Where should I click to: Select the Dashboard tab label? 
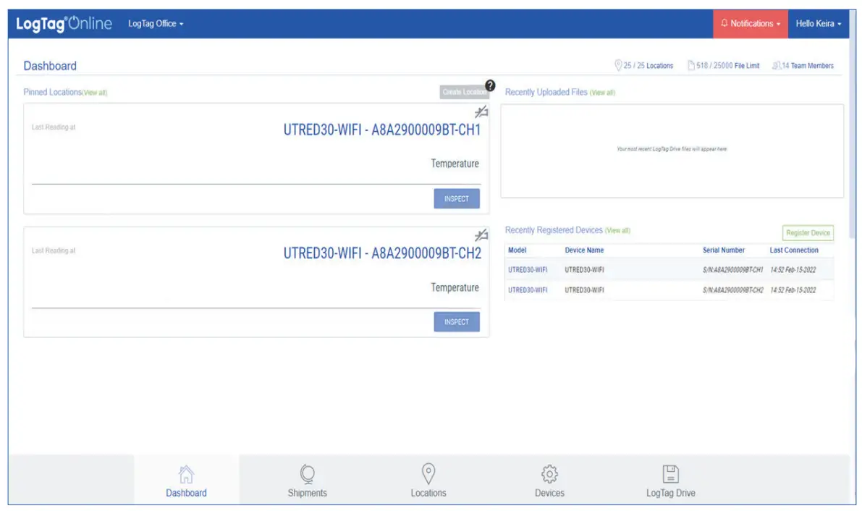click(186, 493)
